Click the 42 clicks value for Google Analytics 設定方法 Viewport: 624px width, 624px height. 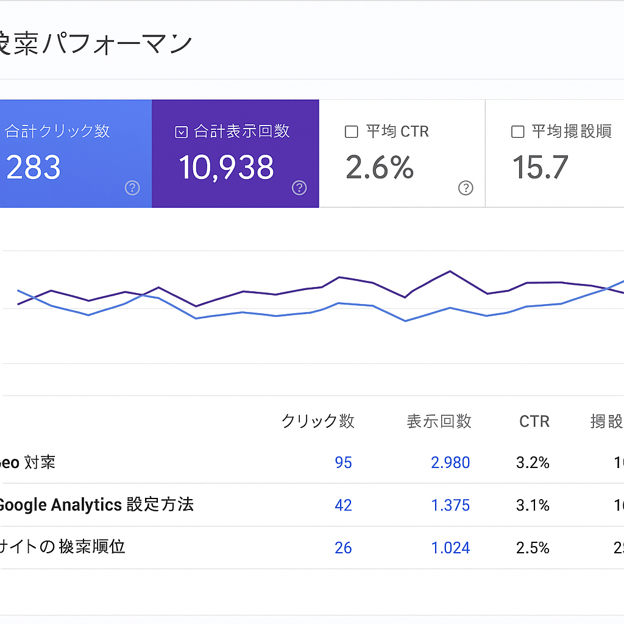coord(343,505)
